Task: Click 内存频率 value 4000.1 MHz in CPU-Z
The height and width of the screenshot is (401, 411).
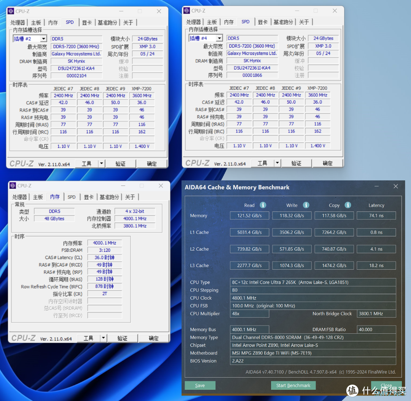Action: click(x=105, y=243)
